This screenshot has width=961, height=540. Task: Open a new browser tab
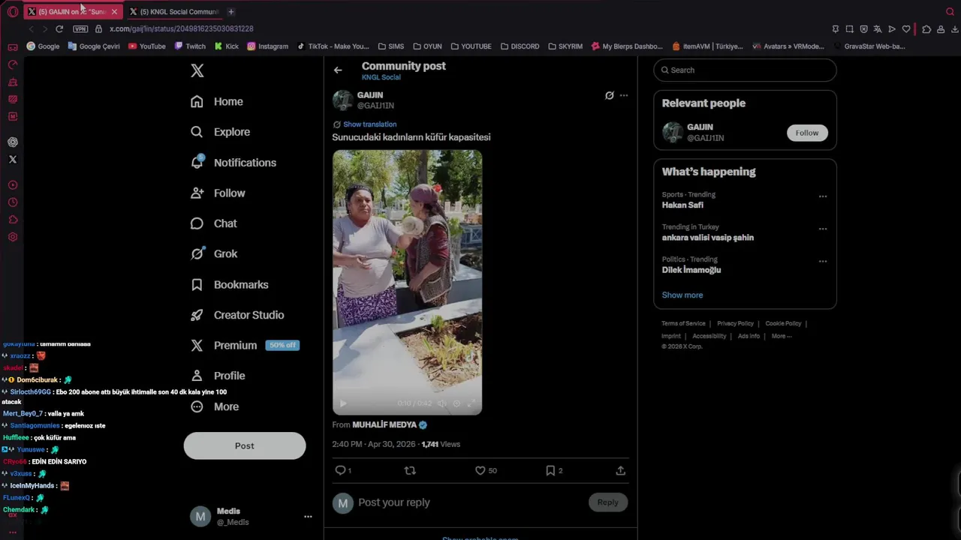pos(231,12)
